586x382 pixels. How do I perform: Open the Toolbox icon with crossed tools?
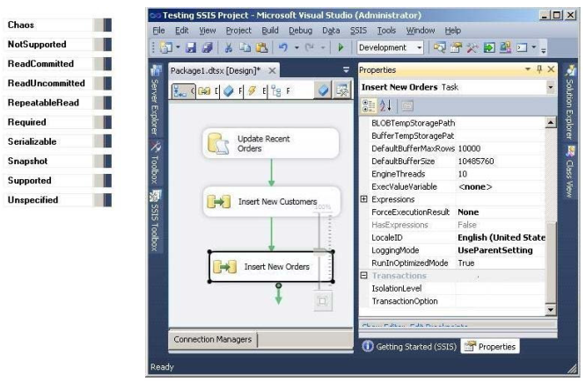tap(472, 47)
